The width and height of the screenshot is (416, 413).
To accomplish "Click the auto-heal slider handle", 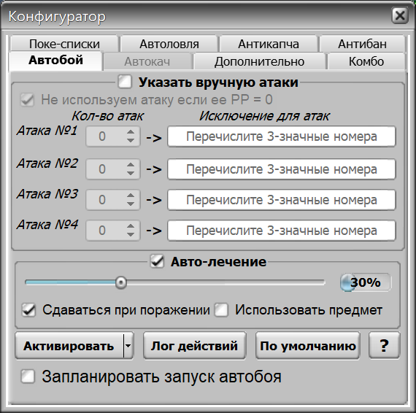I will click(121, 282).
